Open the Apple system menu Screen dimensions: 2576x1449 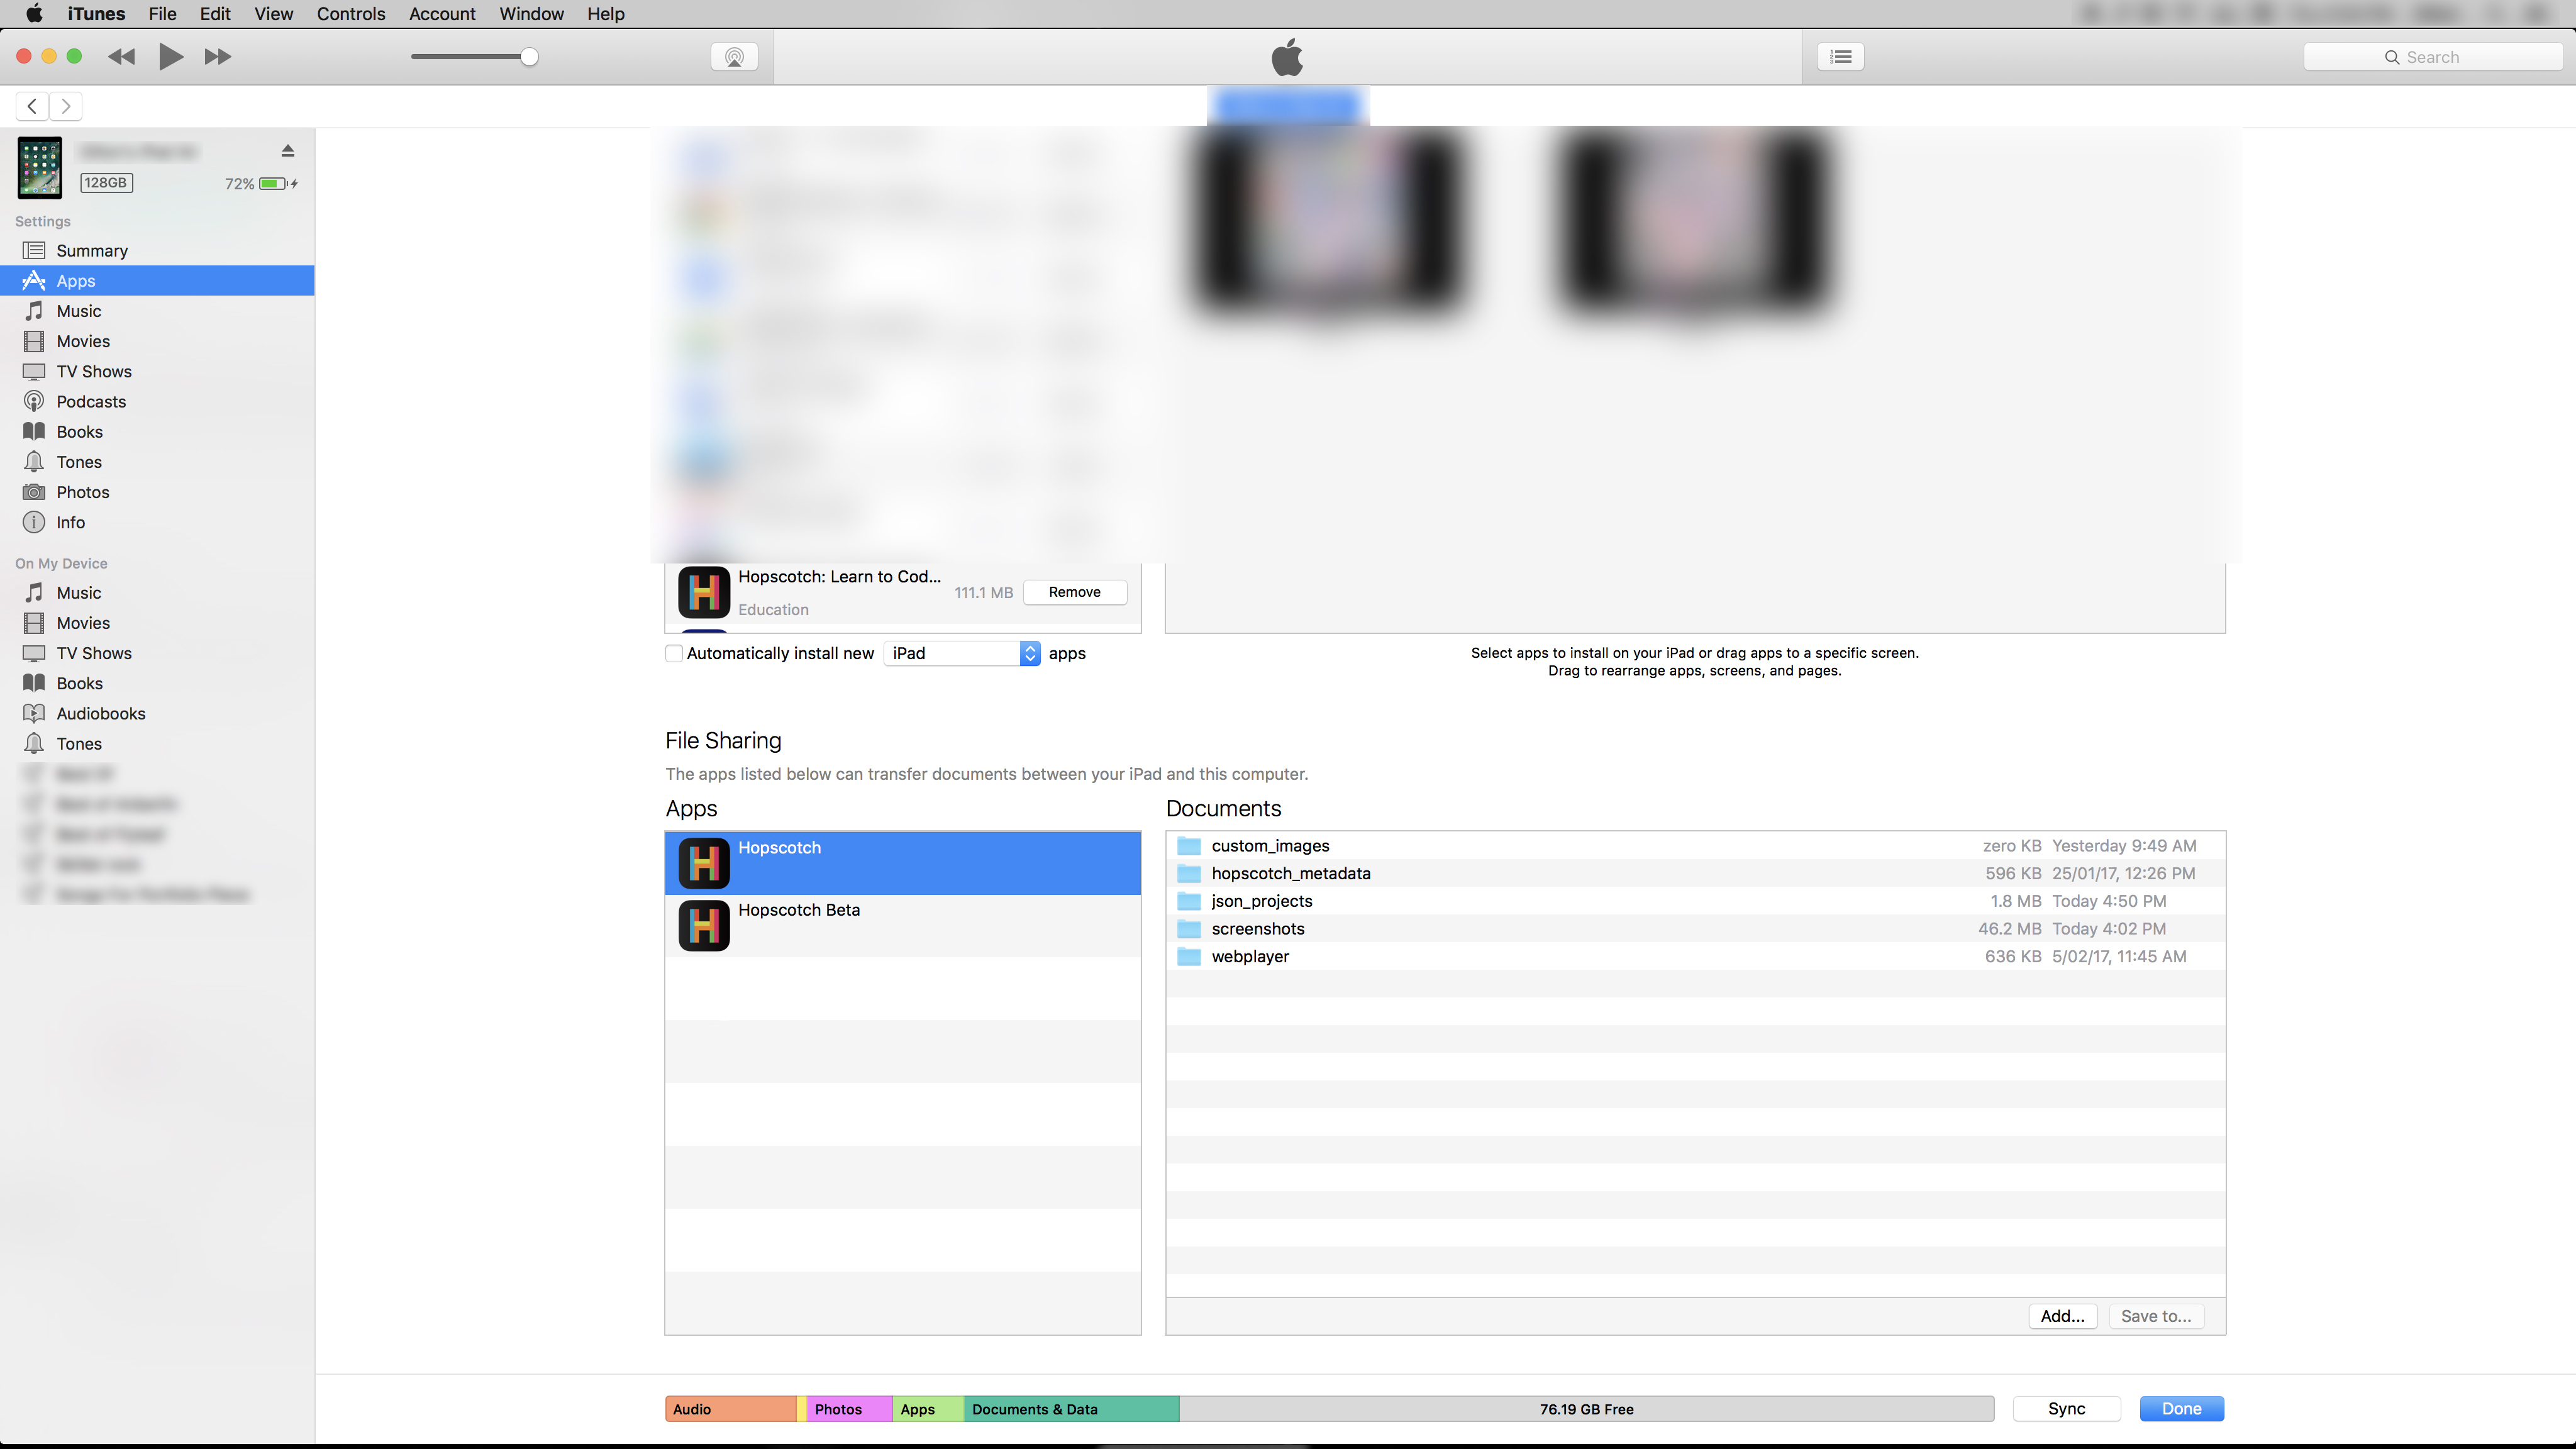[33, 14]
